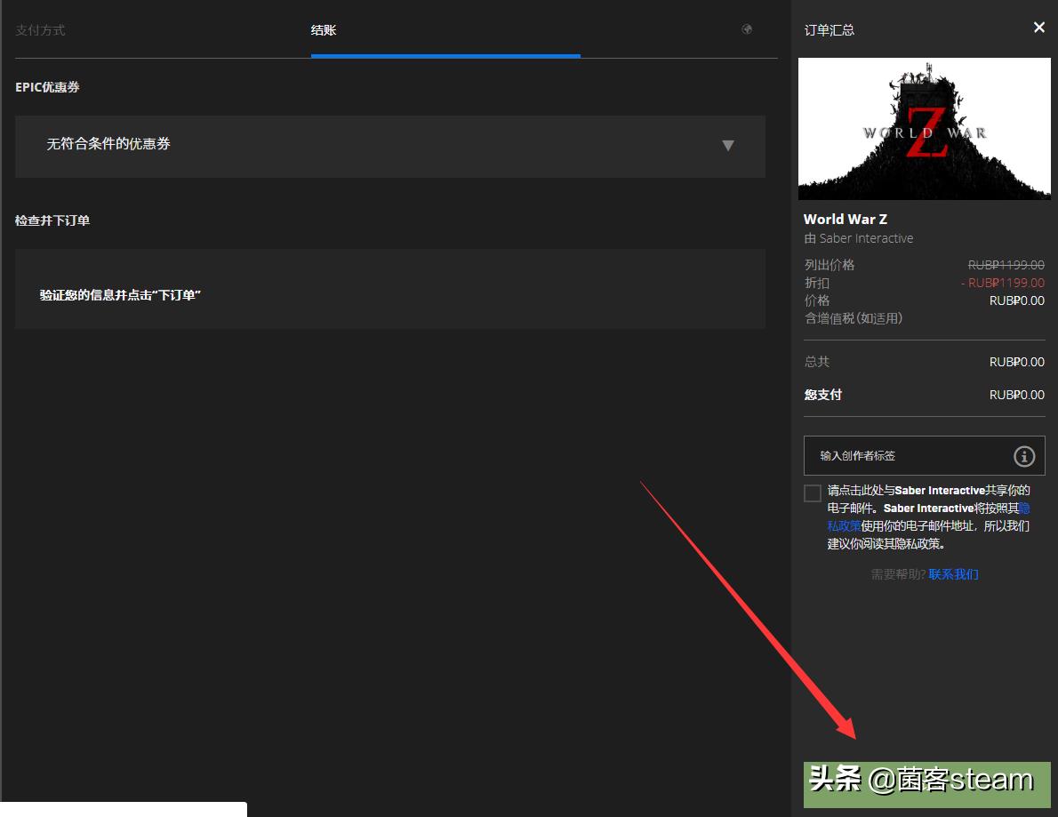Focus the 输入创作者标签 input field
Screen dimensions: 1058x817
(x=907, y=456)
